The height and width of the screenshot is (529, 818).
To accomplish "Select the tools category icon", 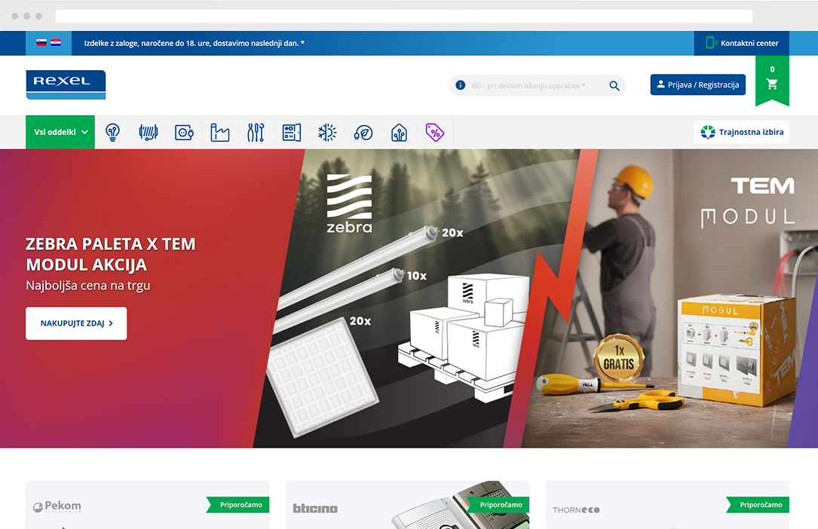I will (x=256, y=133).
